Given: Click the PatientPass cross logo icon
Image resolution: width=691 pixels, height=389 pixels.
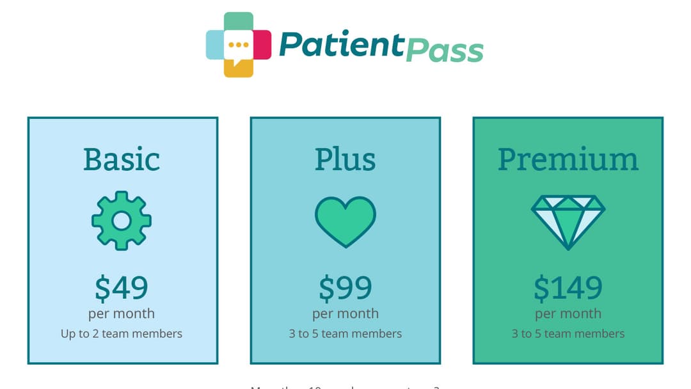Looking at the screenshot, I should coord(239,45).
